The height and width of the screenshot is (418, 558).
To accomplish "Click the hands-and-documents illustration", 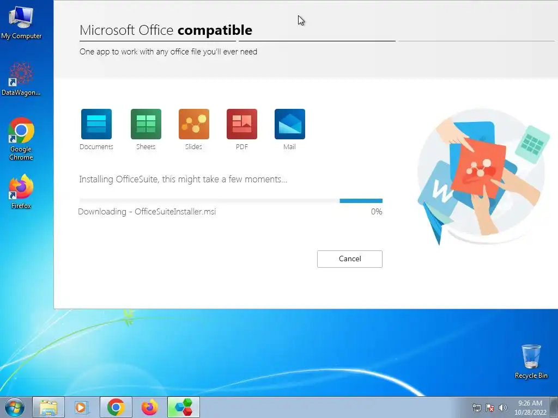I will [x=483, y=176].
